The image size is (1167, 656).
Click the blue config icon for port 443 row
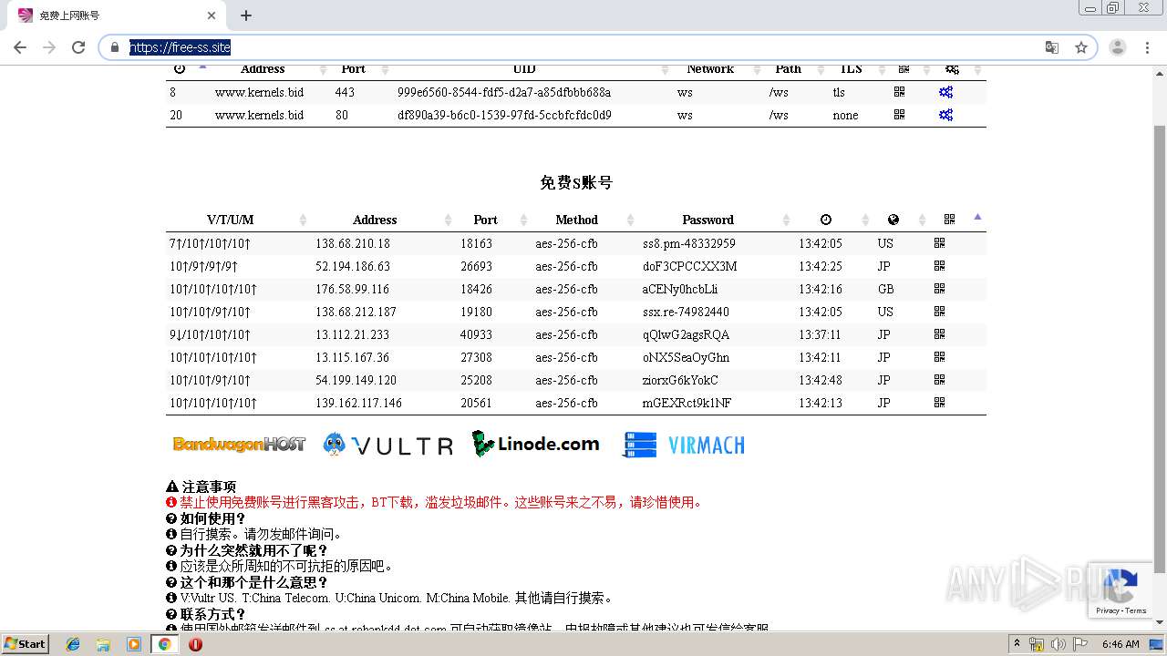tap(946, 92)
